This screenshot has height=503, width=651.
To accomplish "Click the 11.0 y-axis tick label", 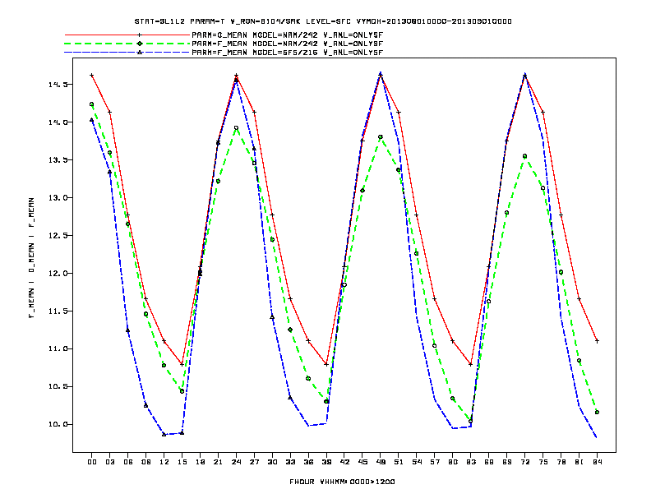I will [58, 349].
